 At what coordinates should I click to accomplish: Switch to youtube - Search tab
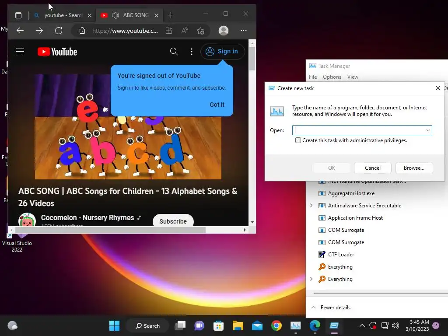tap(62, 15)
